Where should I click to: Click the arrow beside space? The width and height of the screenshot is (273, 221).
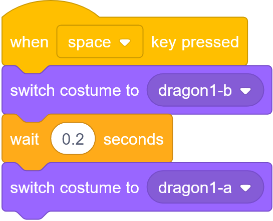pos(125,42)
